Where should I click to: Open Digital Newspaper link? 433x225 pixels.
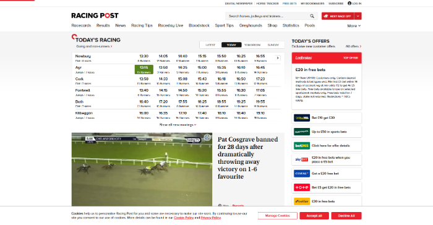pyautogui.click(x=239, y=4)
